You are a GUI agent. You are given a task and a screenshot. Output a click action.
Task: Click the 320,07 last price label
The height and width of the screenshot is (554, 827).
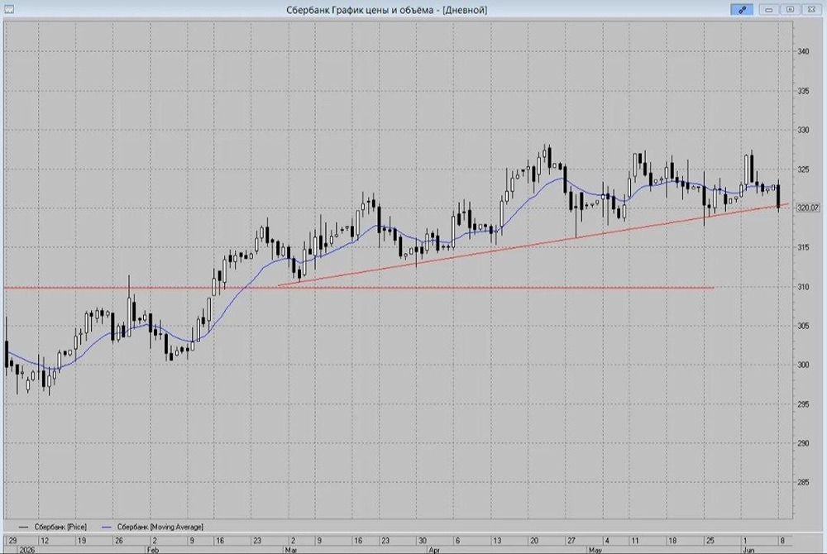[x=807, y=208]
